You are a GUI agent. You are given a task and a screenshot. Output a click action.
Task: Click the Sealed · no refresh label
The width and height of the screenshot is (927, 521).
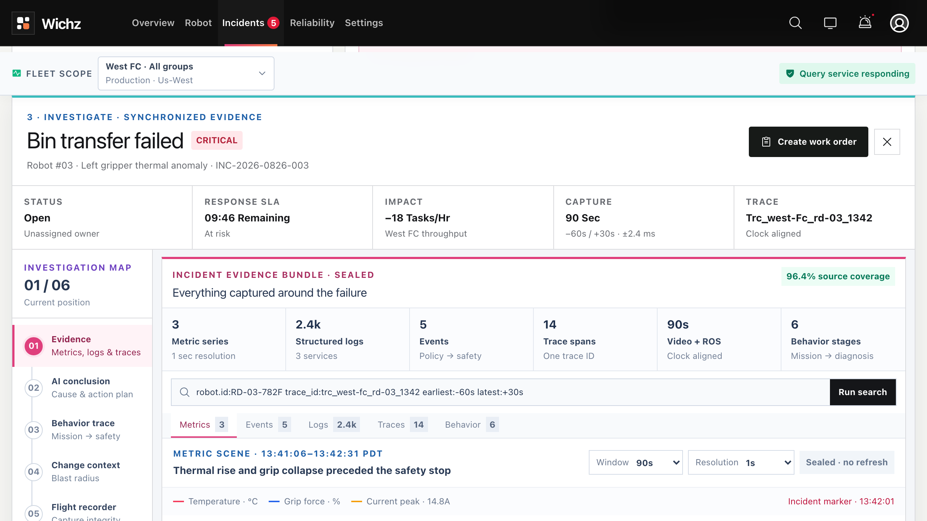[x=847, y=462]
